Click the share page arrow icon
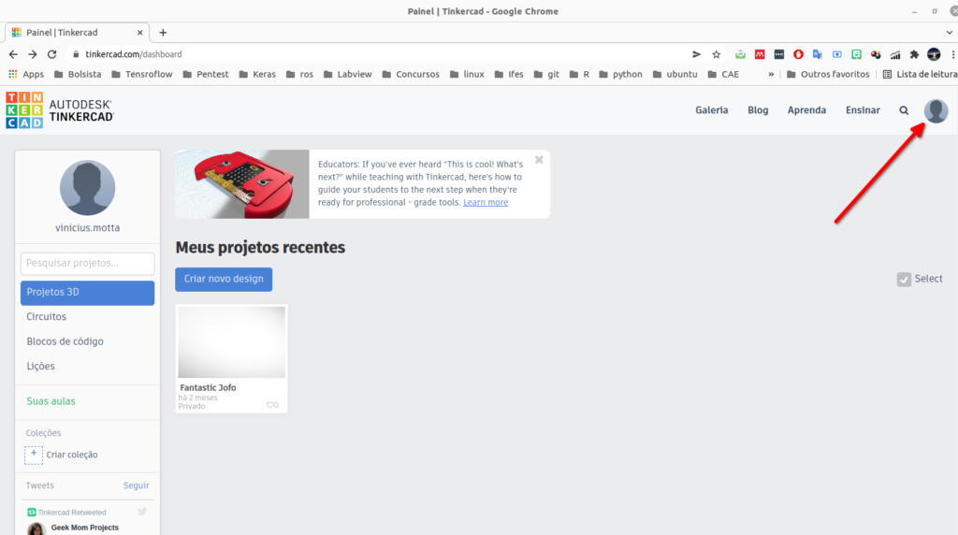 pyautogui.click(x=696, y=54)
